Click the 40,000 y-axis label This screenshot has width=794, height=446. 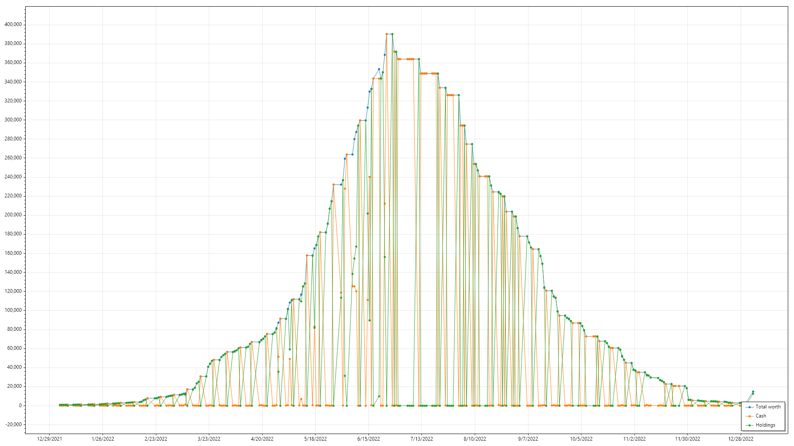click(14, 367)
